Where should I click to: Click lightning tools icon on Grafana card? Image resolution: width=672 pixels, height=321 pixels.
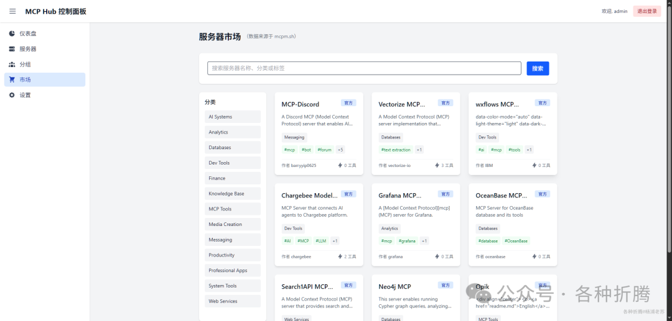point(437,256)
